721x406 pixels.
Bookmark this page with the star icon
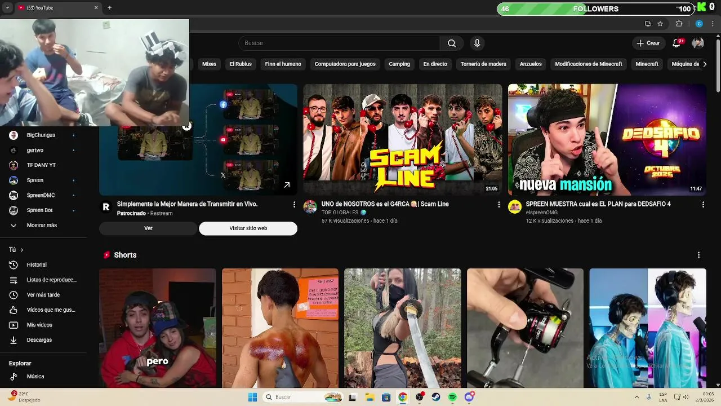[660, 24]
